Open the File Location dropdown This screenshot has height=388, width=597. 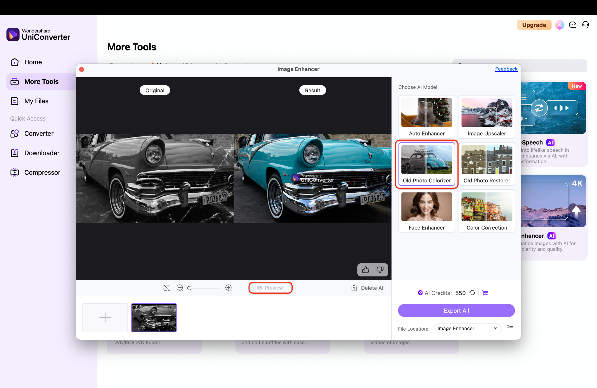(x=468, y=328)
